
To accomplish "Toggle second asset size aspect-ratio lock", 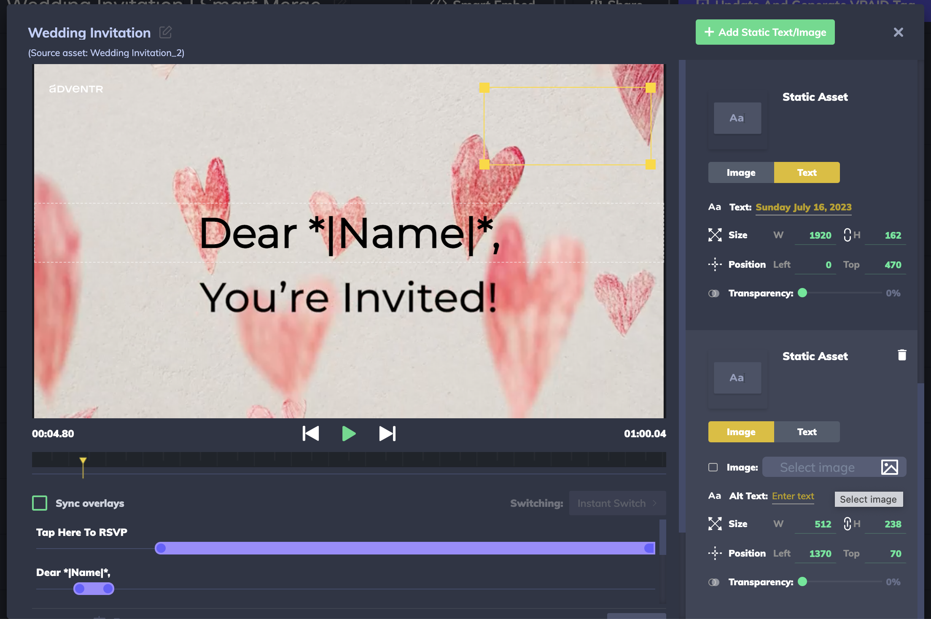I will click(x=847, y=524).
